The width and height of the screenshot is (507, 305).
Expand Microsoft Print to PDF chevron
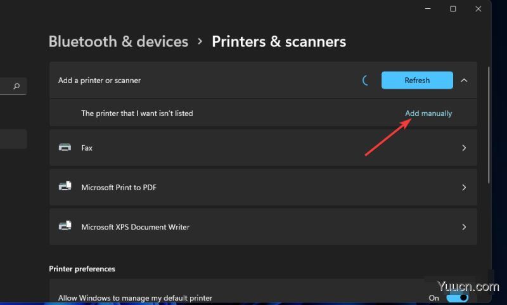[464, 187]
